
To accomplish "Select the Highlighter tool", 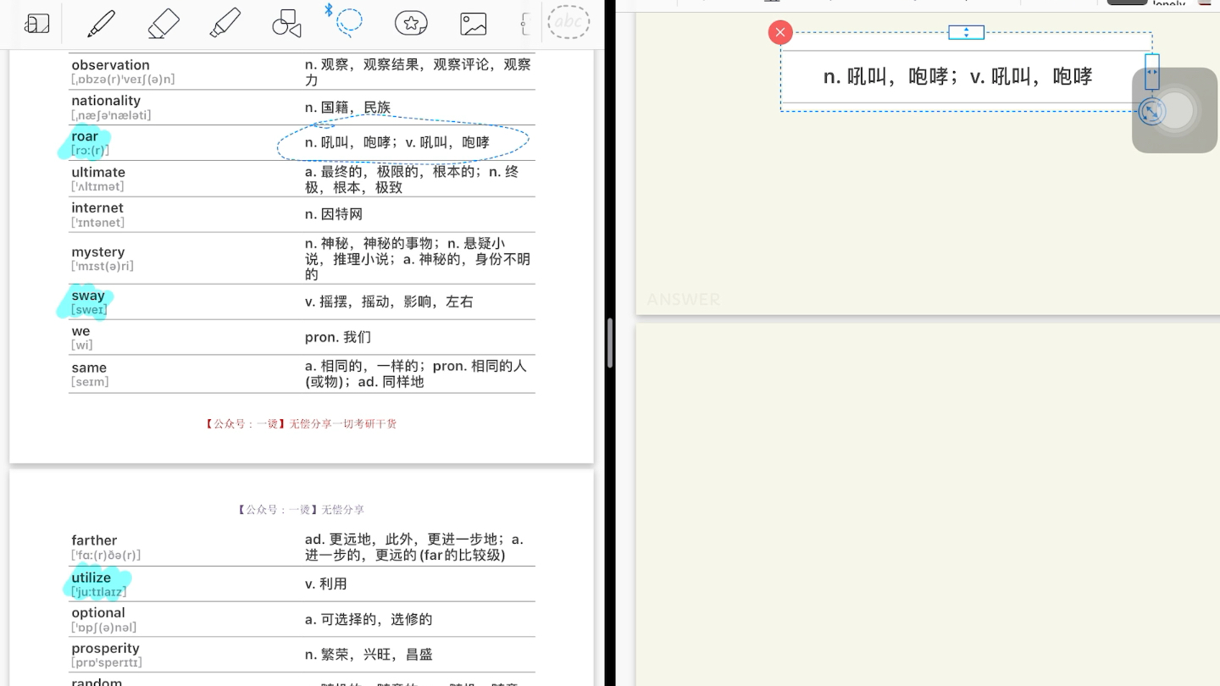I will pos(225,24).
